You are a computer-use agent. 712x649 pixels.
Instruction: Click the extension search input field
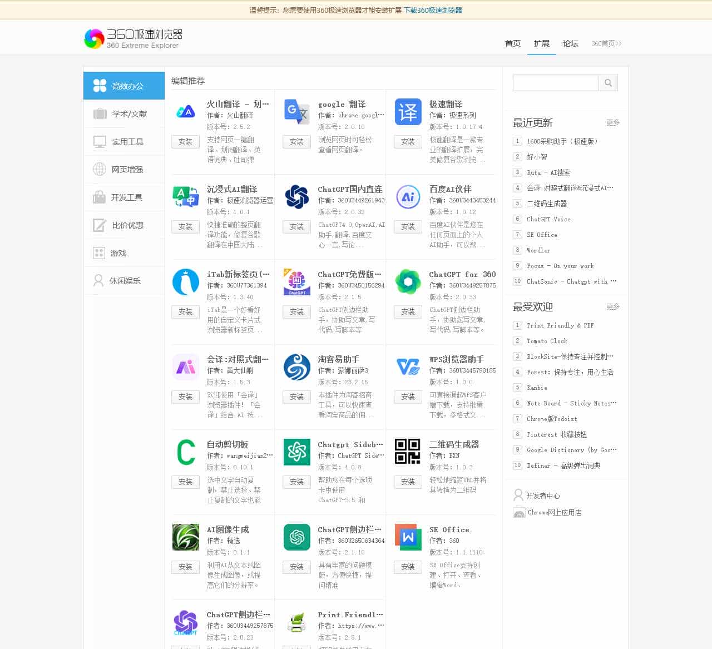555,83
